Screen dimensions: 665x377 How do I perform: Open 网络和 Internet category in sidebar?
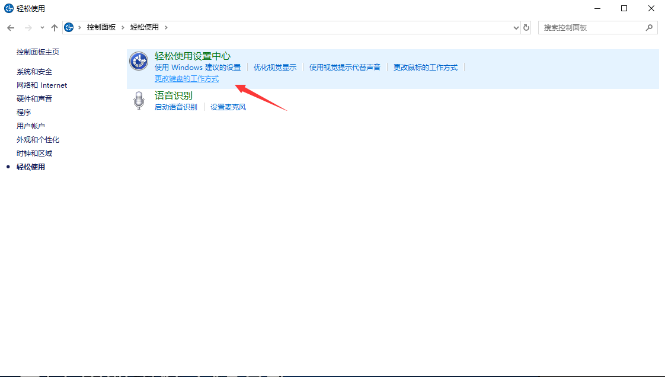(41, 85)
